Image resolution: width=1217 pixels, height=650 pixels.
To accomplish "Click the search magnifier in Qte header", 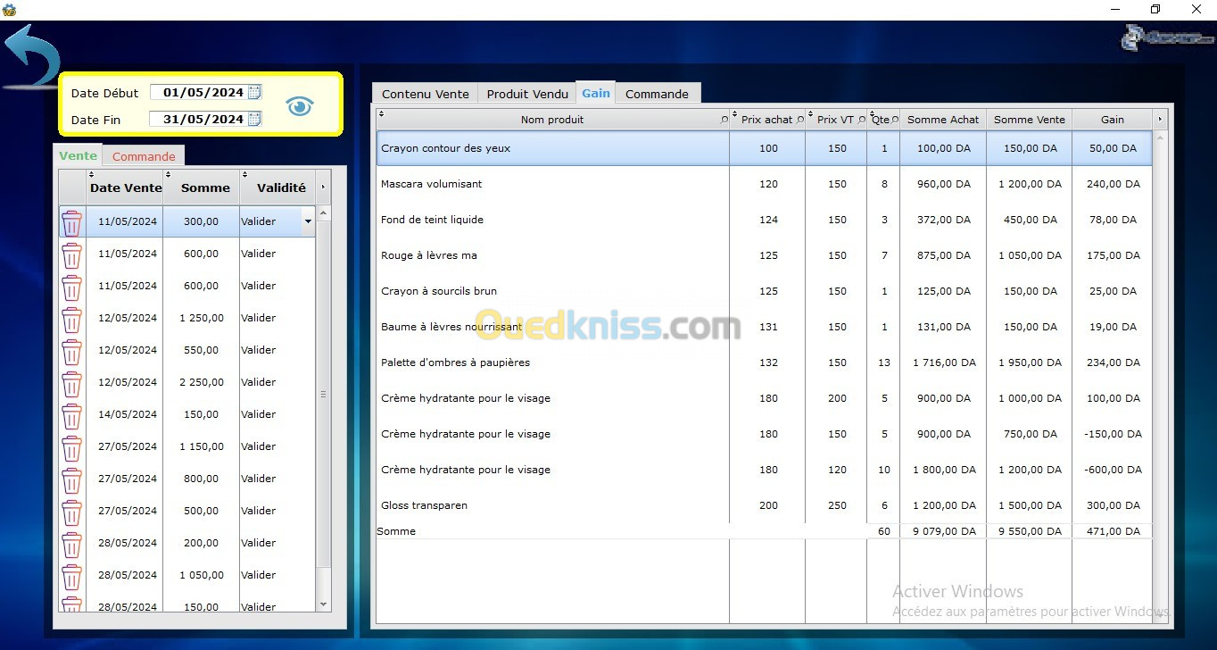I will pos(894,120).
